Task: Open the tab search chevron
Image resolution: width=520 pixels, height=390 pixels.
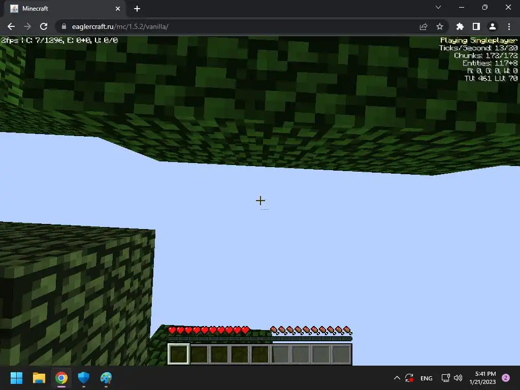Action: tap(438, 7)
